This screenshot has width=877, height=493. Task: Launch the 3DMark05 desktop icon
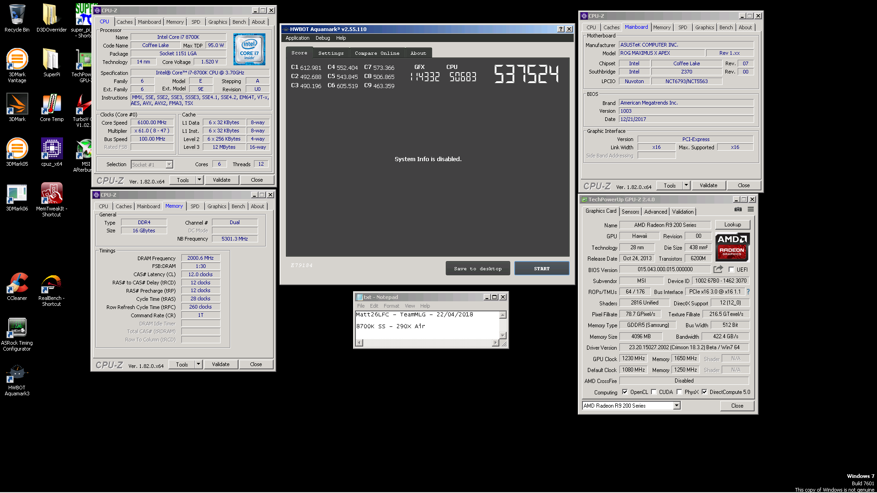tap(17, 152)
